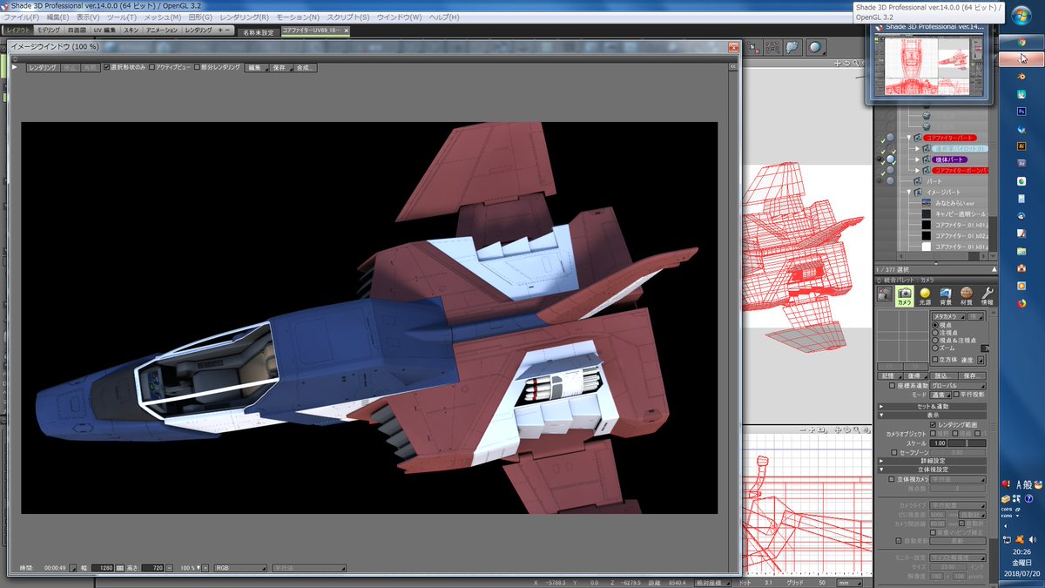
Task: Select the ズーム radio button
Action: pyautogui.click(x=934, y=348)
